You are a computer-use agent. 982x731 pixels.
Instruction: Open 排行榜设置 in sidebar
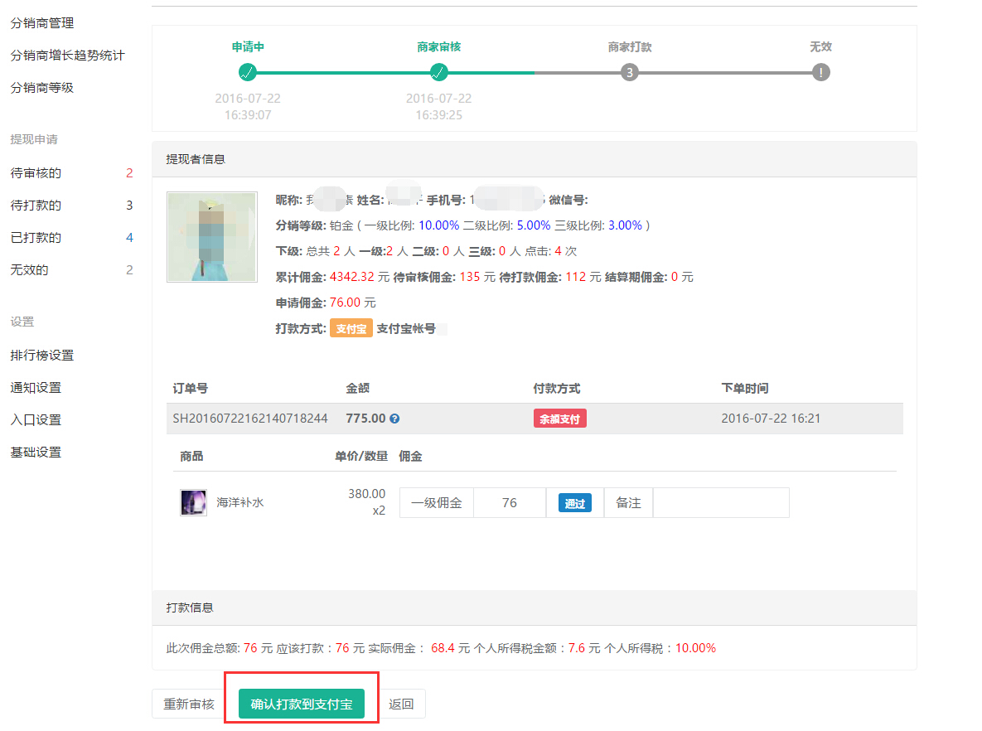pos(42,356)
